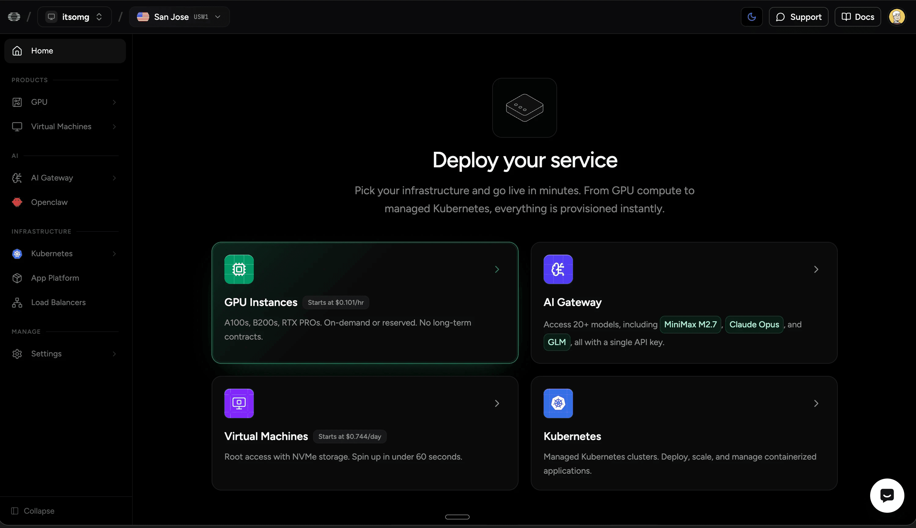This screenshot has width=916, height=528.
Task: Click the App Platform box icon
Action: click(17, 278)
